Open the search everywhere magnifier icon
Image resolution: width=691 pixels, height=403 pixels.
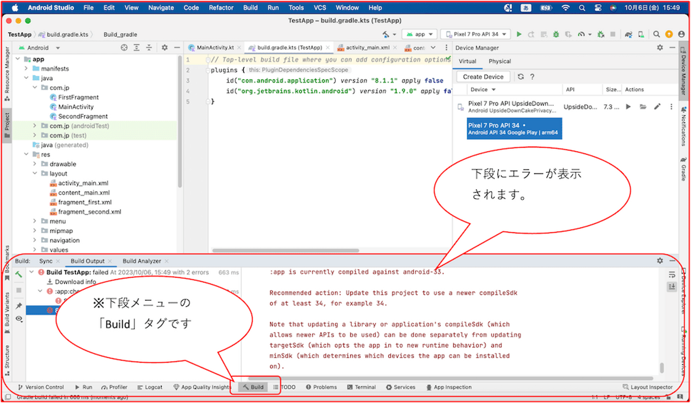coord(656,35)
